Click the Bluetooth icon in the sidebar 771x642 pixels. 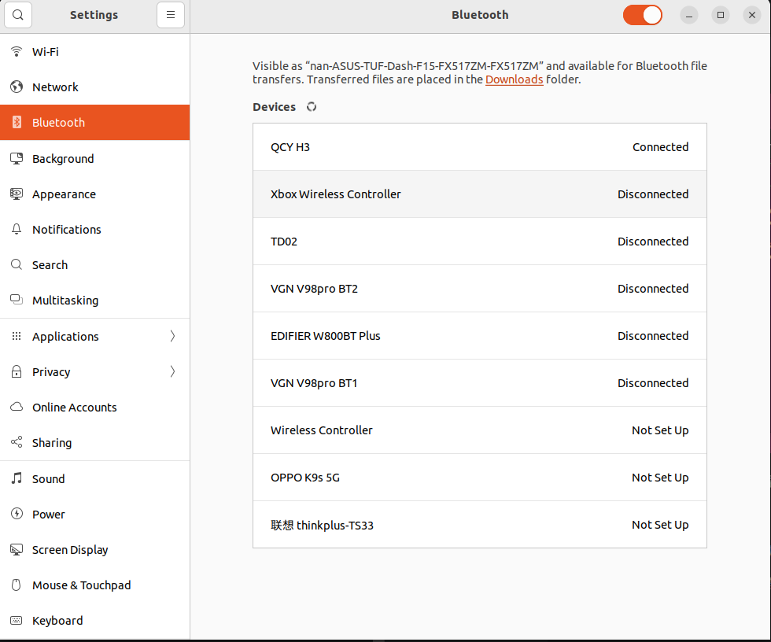tap(17, 123)
